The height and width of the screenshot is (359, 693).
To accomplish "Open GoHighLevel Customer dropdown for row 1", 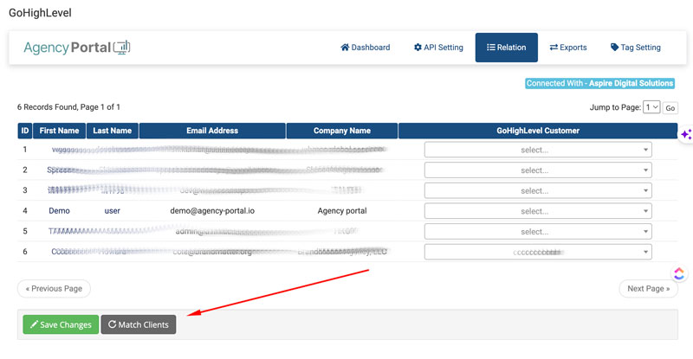I will [538, 150].
